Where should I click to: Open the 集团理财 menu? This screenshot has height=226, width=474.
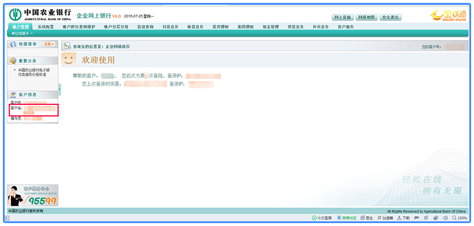click(x=246, y=27)
